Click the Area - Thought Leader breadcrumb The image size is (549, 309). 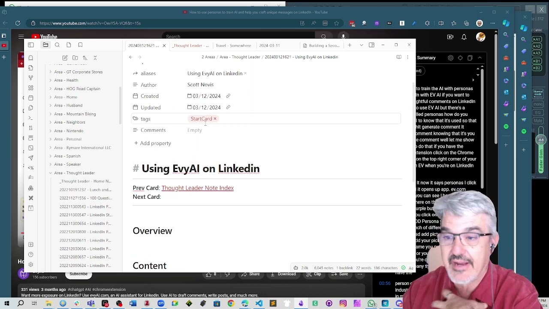point(240,57)
